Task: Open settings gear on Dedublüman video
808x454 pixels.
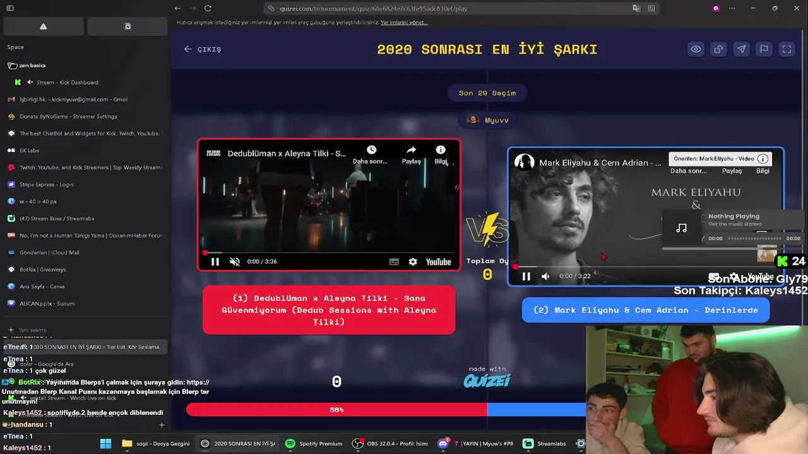Action: point(413,262)
